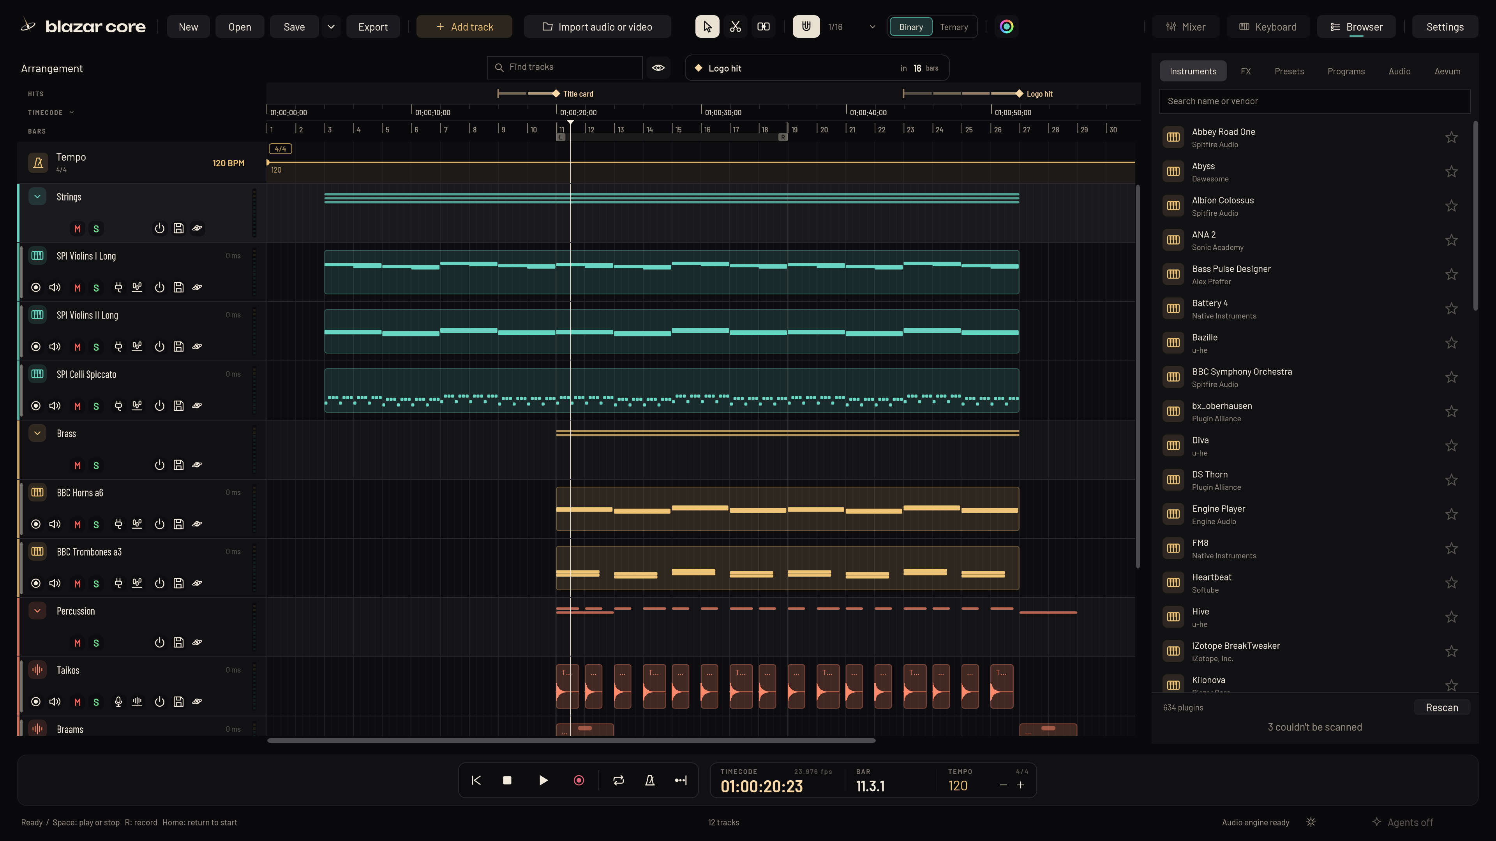1496x841 pixels.
Task: Click the Tempo metronome track icon
Action: (x=38, y=163)
